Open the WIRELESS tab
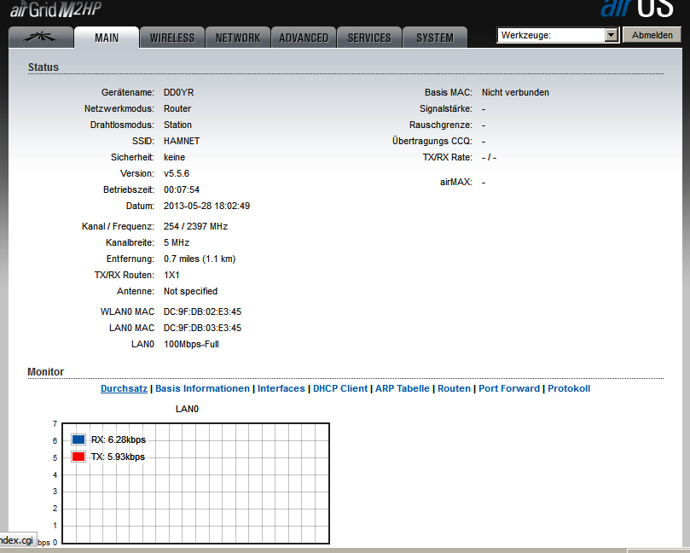The width and height of the screenshot is (690, 553). click(172, 38)
